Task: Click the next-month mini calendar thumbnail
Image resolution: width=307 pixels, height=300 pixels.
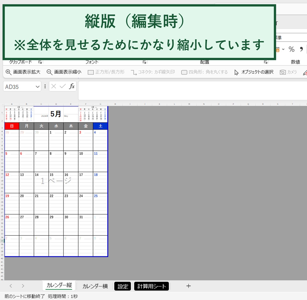Action: [x=93, y=114]
